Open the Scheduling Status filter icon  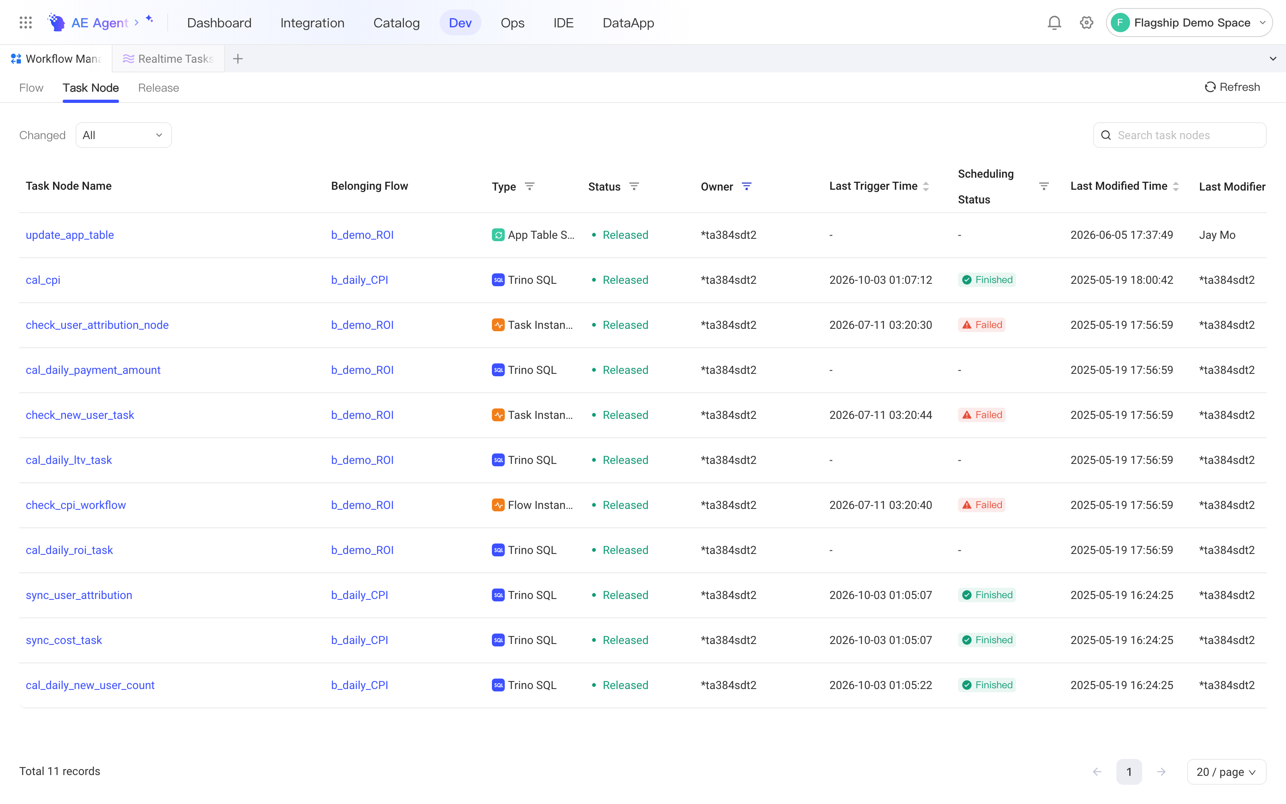[x=1044, y=186]
